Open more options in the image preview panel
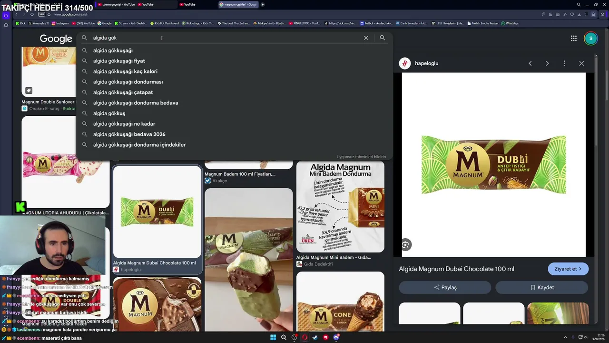Image resolution: width=609 pixels, height=343 pixels. [564, 63]
